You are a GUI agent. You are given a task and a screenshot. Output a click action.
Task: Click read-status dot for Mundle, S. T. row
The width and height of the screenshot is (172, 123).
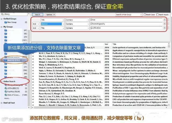[x=33, y=102]
